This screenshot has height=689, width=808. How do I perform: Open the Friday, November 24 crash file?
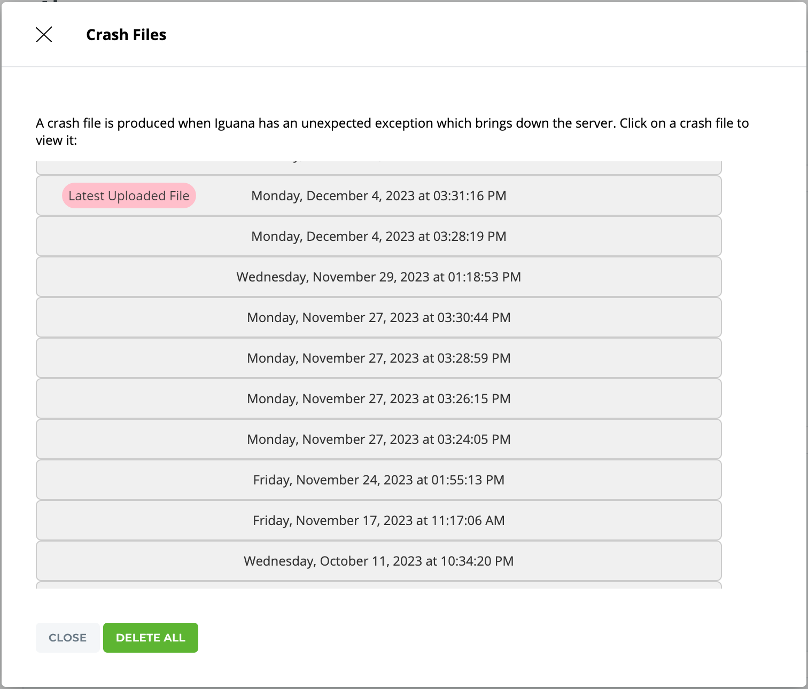(378, 480)
